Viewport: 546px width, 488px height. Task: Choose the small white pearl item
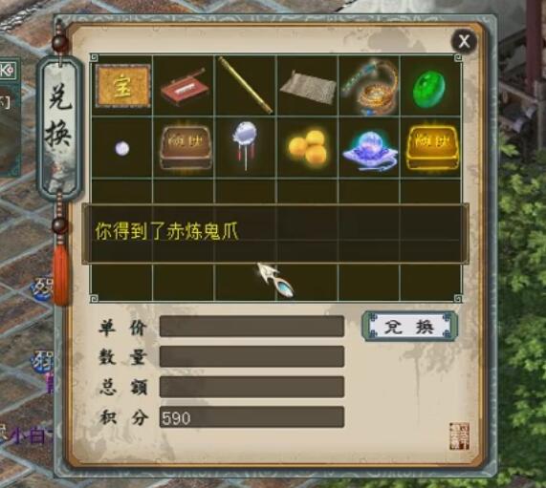click(x=122, y=149)
